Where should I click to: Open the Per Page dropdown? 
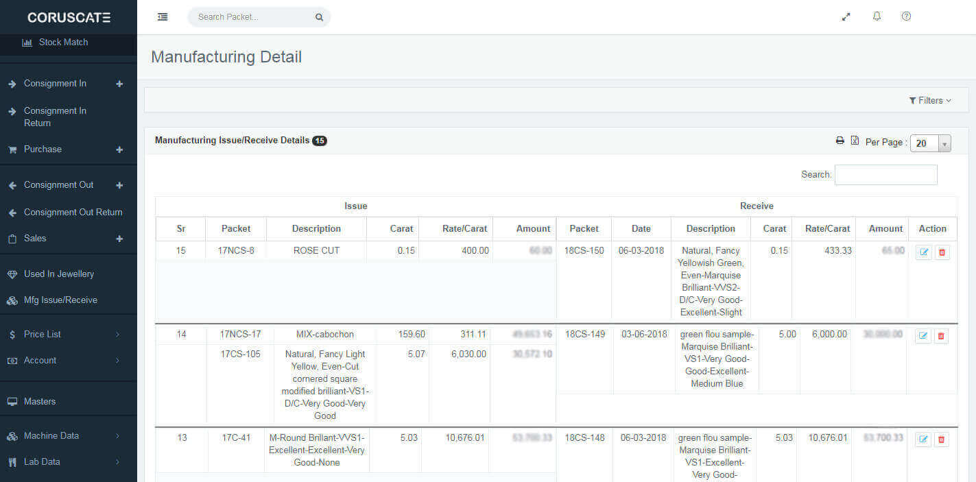click(930, 143)
